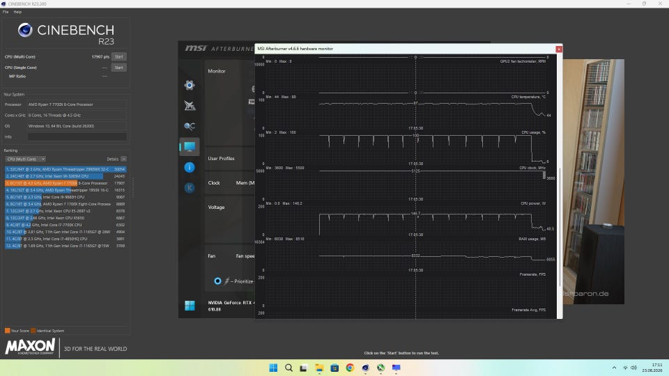Open the Windows Start menu
The width and height of the screenshot is (669, 376).
pos(273,368)
